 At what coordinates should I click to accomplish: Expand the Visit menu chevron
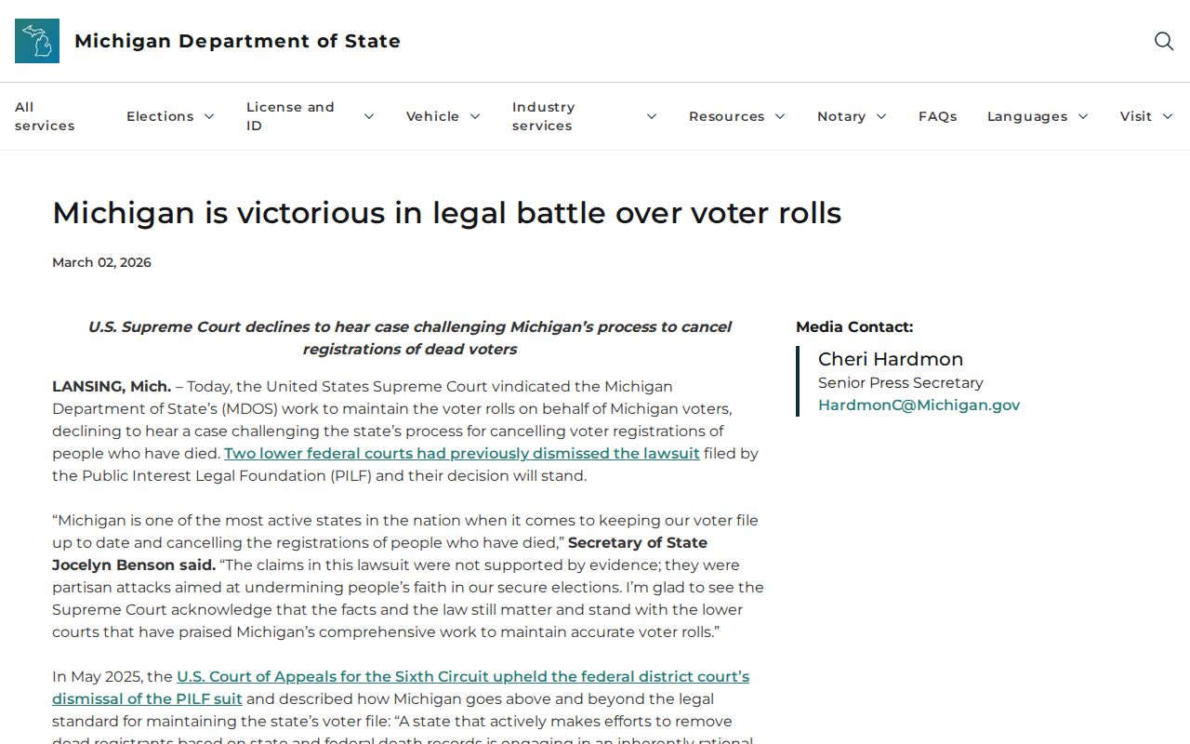tap(1168, 116)
